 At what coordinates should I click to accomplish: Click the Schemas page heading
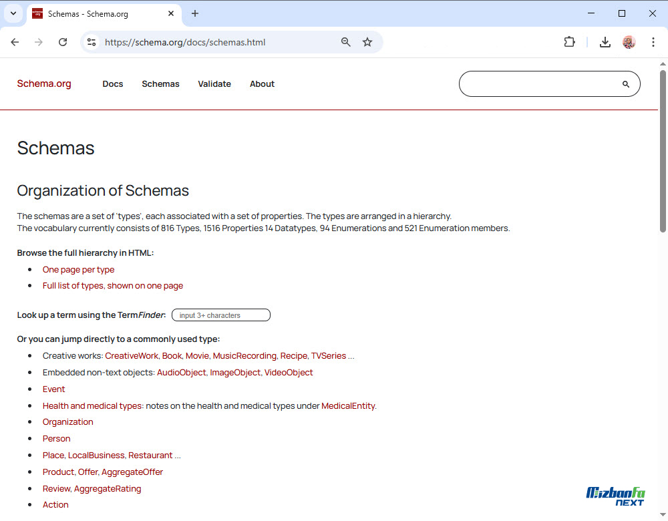click(56, 148)
